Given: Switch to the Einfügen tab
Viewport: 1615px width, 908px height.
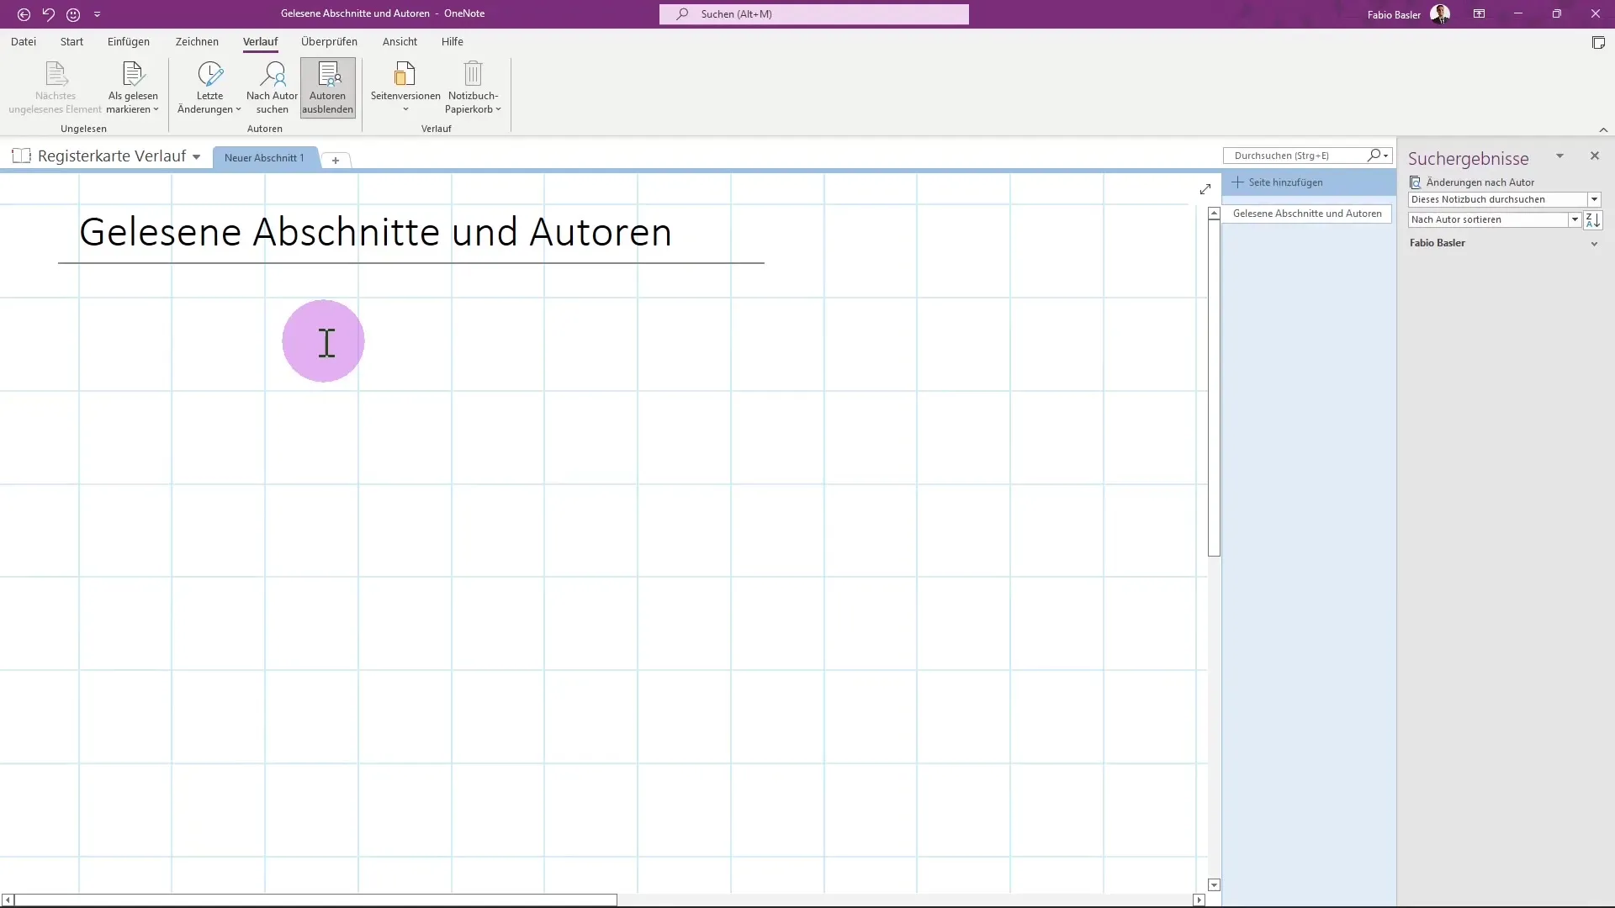Looking at the screenshot, I should coord(129,41).
